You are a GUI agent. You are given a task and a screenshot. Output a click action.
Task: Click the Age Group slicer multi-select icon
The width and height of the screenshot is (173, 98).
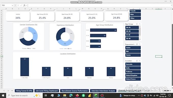137,24
